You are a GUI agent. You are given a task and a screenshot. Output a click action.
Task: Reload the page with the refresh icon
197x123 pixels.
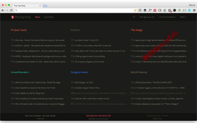tap(11, 10)
